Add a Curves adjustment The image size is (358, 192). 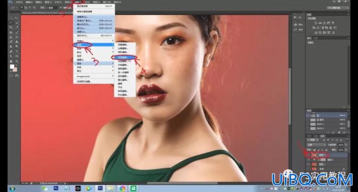(324, 23)
